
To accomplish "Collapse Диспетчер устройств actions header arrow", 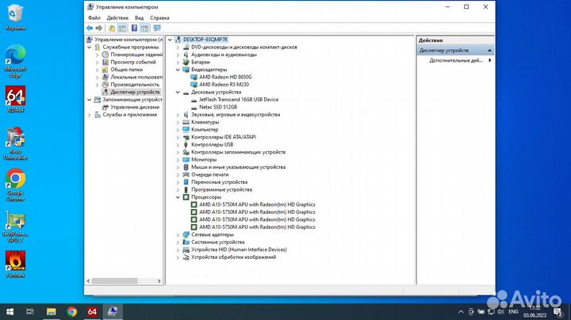I will click(490, 51).
